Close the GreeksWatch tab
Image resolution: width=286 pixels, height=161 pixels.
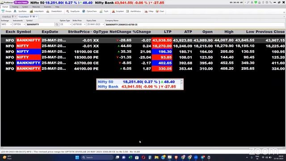click(x=37, y=17)
